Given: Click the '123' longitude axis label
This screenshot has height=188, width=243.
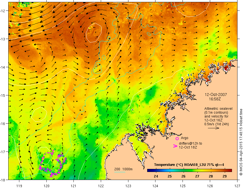Looking at the screenshot, I should click(128, 186).
